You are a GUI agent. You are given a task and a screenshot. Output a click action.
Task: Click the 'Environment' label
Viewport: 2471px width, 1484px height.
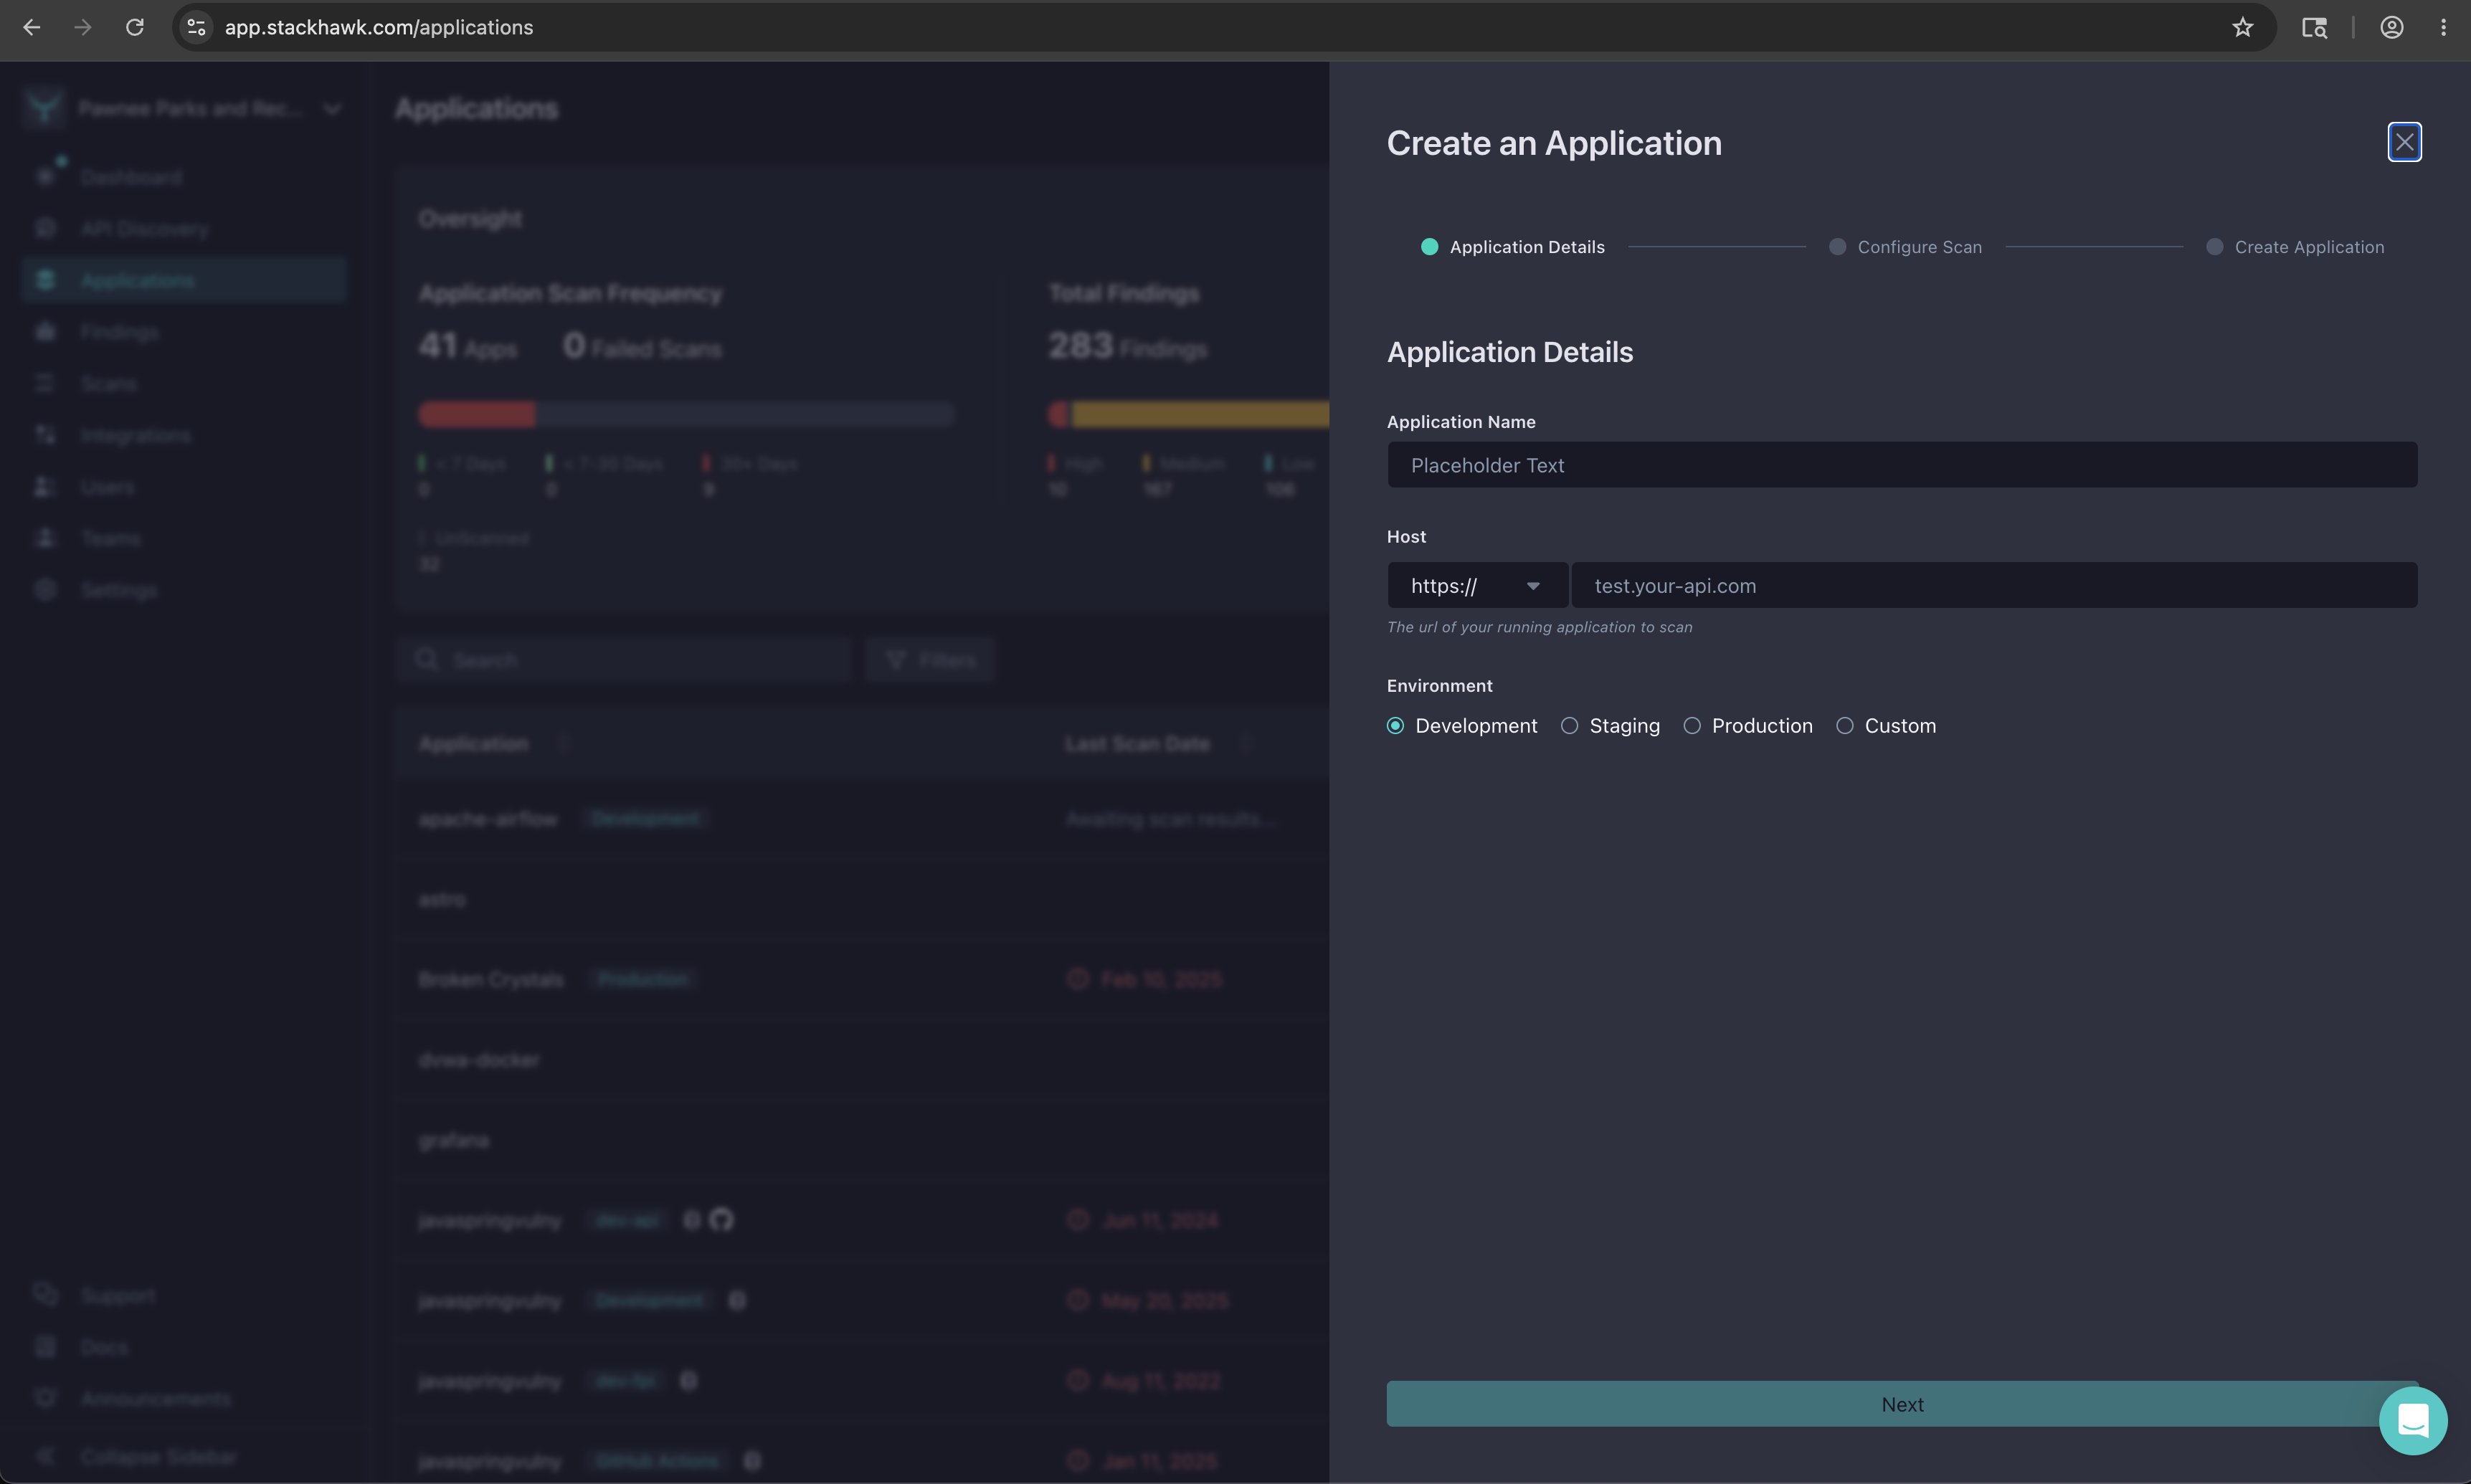1440,686
